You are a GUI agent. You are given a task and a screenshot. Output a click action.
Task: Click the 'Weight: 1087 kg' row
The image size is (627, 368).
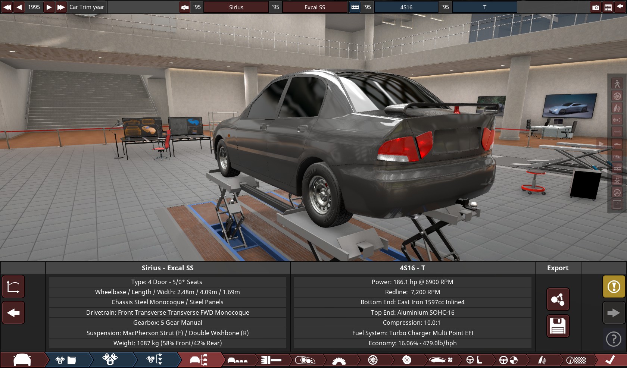[x=168, y=343]
